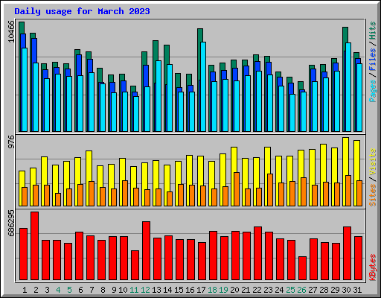The width and height of the screenshot is (381, 298).
Task: Click the day 16 label on the x-axis
Action: click(190, 290)
